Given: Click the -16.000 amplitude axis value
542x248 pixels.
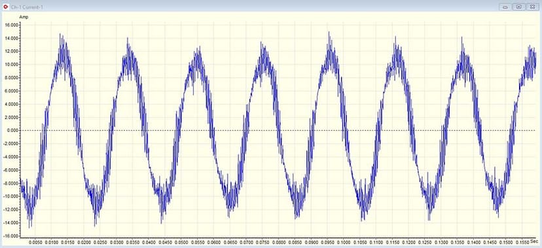Looking at the screenshot, I should [10, 236].
